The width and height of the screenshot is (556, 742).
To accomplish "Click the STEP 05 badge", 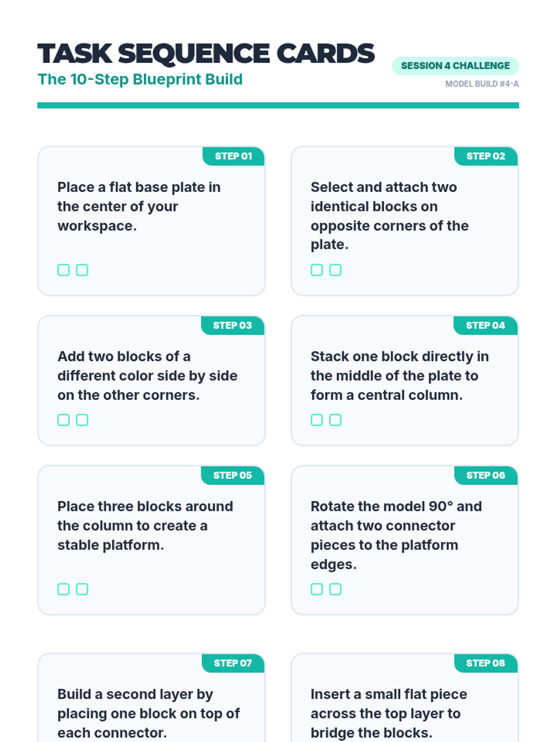I will (x=233, y=475).
